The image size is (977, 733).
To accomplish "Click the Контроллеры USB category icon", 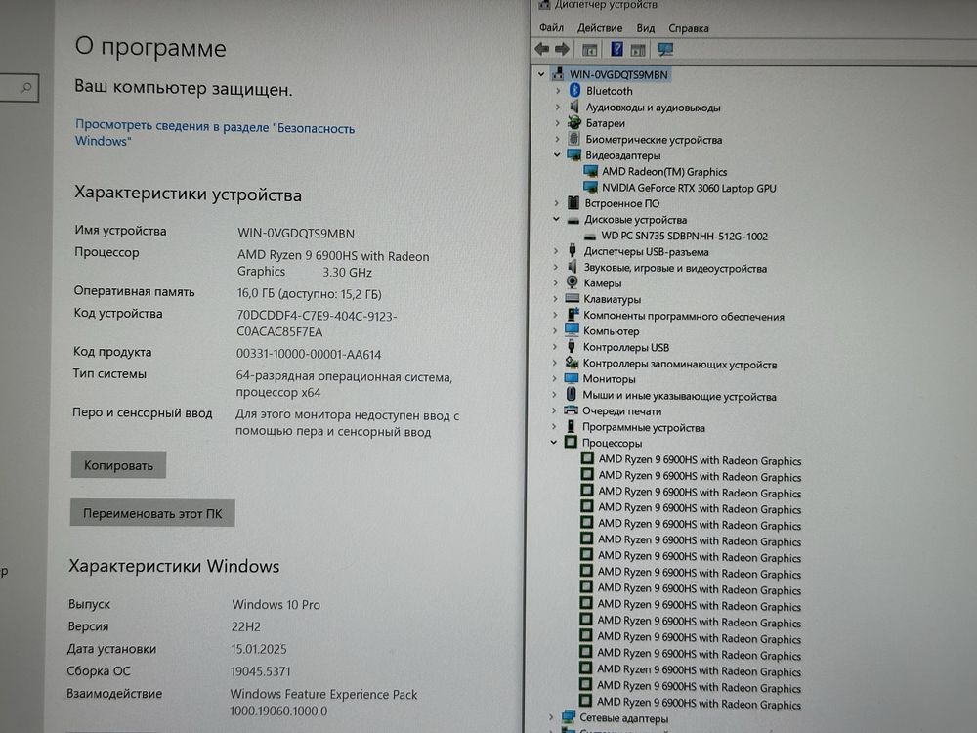I will click(x=571, y=346).
